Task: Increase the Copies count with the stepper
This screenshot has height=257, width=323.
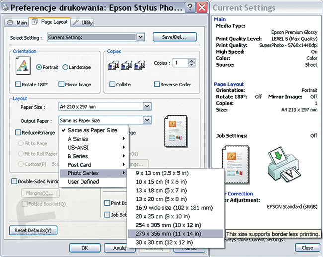Action: tap(192, 61)
